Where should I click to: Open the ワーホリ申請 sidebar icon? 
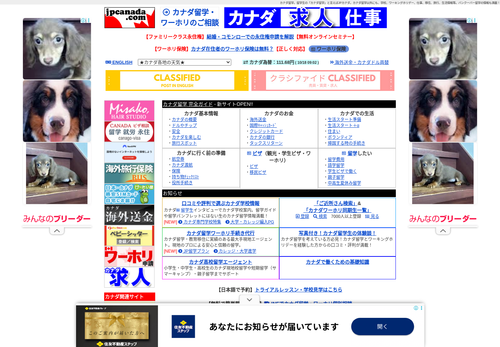click(x=130, y=256)
